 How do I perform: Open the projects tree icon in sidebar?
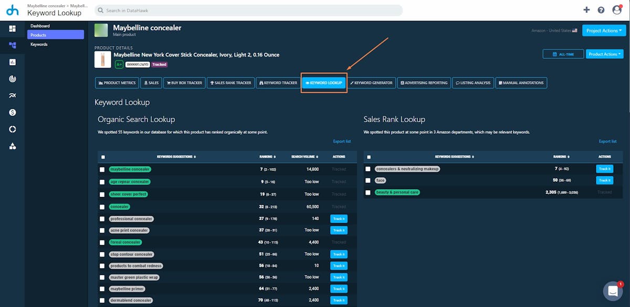12,45
